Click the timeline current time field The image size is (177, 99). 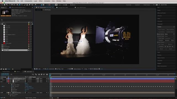[5, 74]
